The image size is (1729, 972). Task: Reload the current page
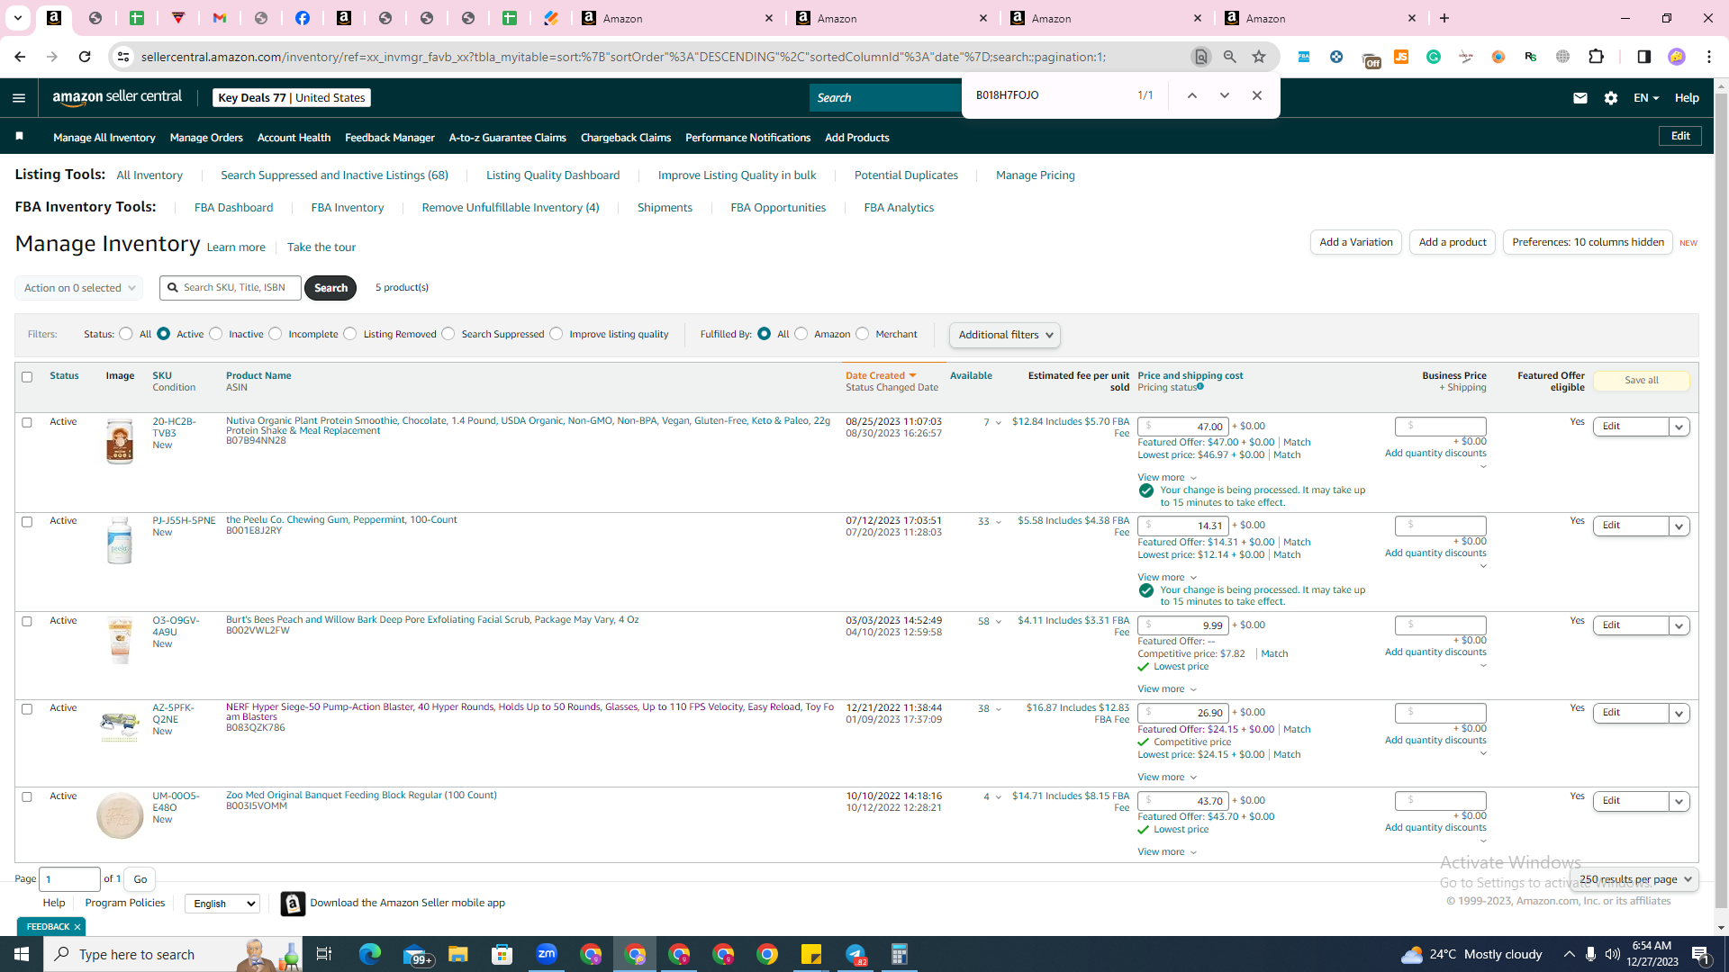tap(85, 57)
